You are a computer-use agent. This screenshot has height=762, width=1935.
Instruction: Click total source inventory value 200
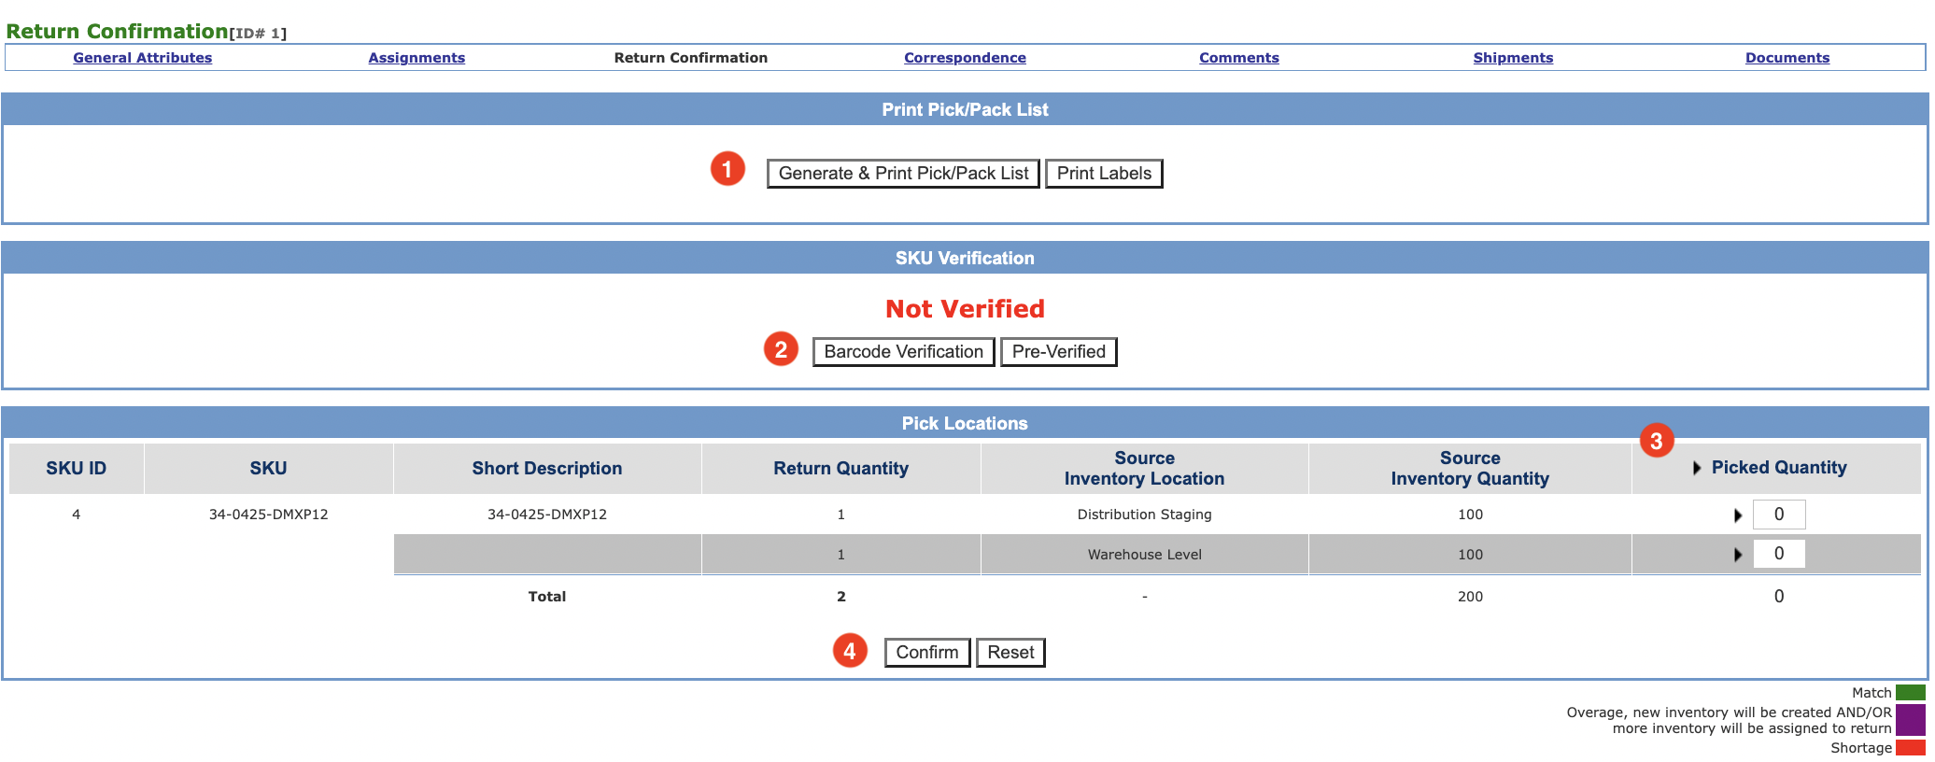click(1470, 597)
